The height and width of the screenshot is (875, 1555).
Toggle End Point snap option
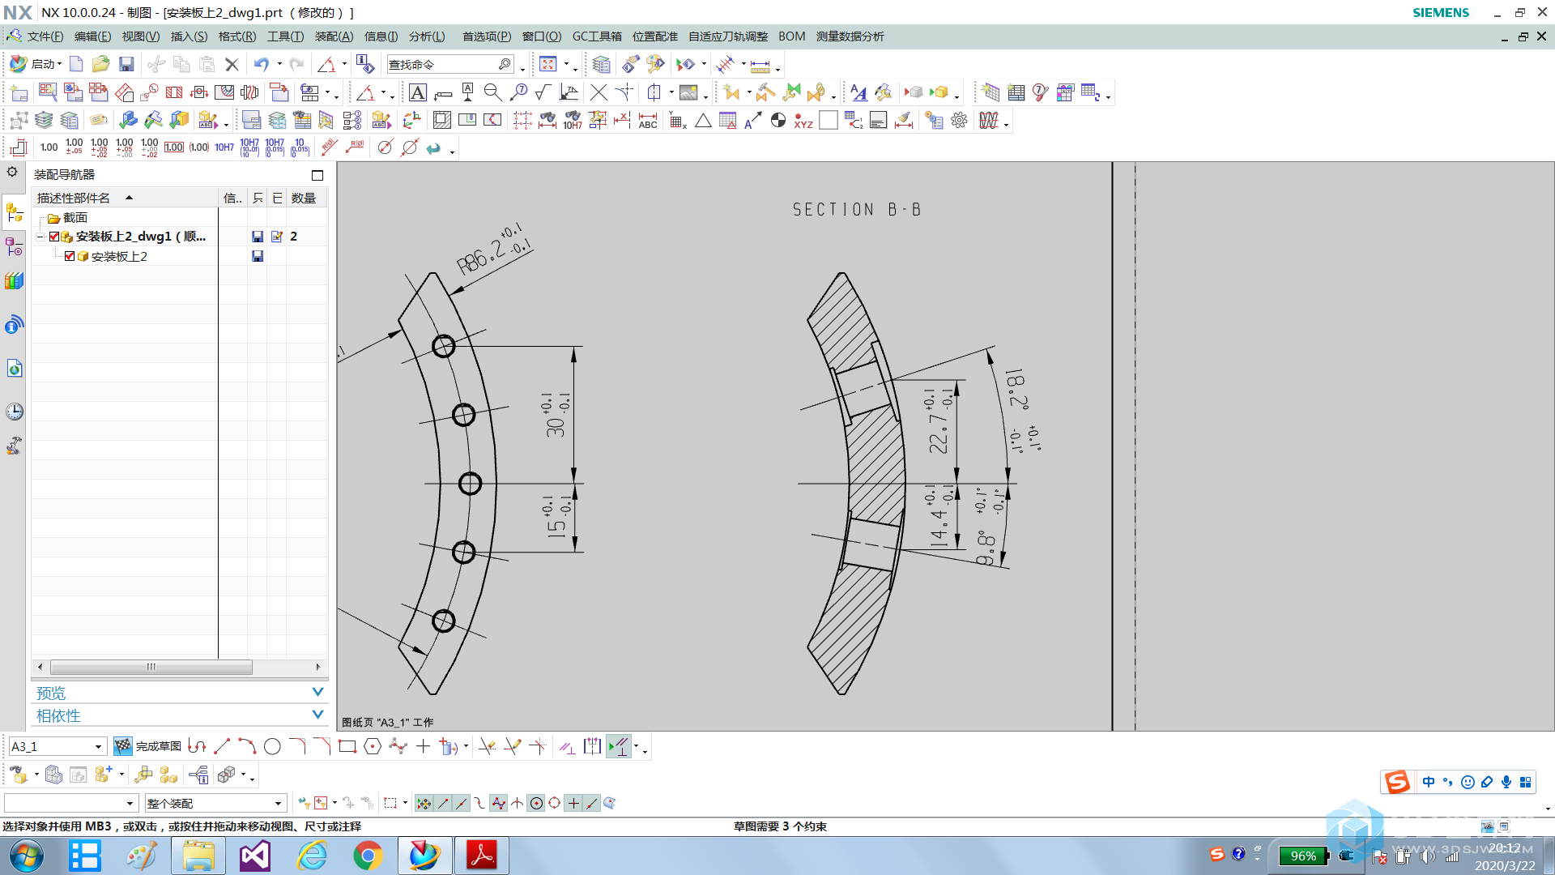click(443, 803)
